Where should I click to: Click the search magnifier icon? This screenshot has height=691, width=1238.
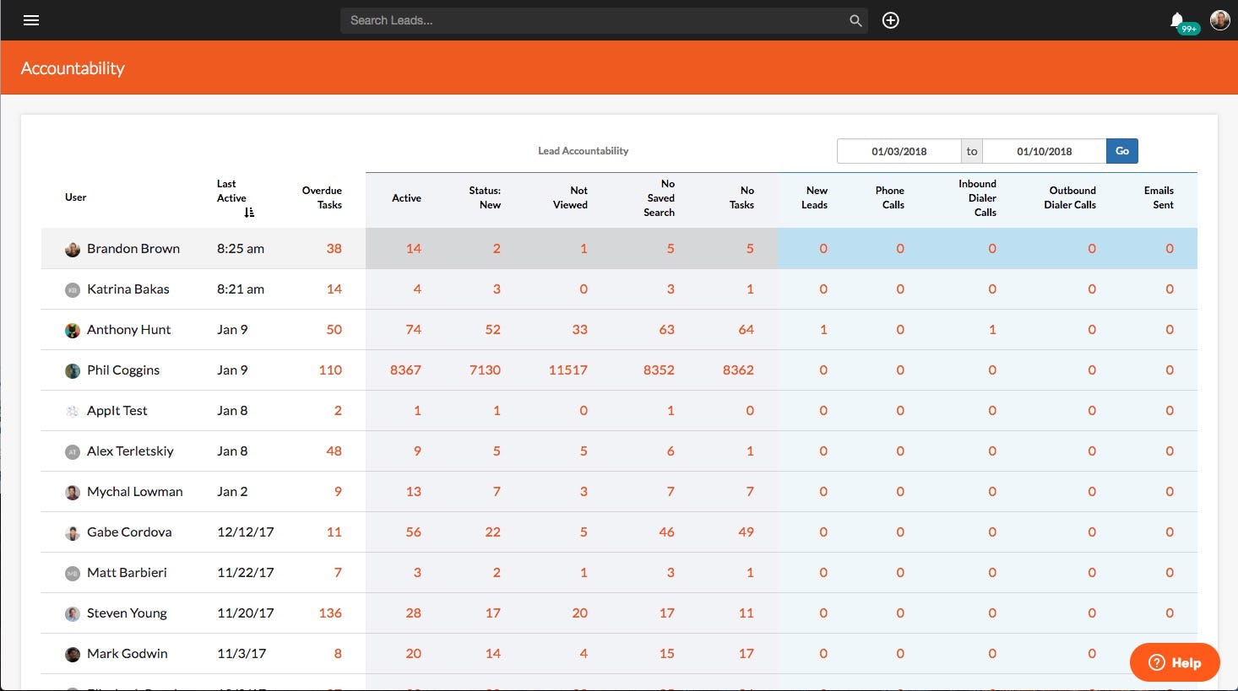tap(855, 21)
